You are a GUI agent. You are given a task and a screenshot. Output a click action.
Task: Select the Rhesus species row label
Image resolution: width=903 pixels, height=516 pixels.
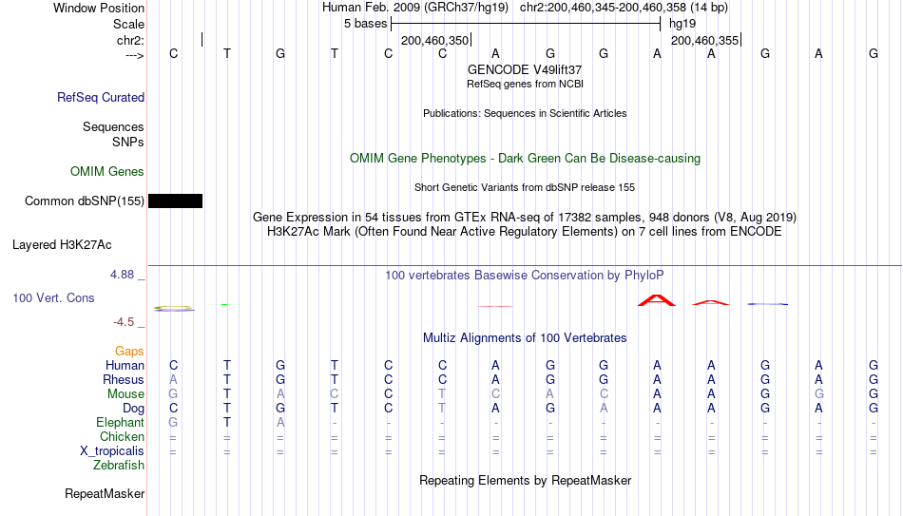(x=124, y=379)
